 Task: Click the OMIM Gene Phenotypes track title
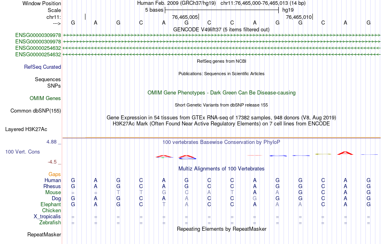click(222, 93)
